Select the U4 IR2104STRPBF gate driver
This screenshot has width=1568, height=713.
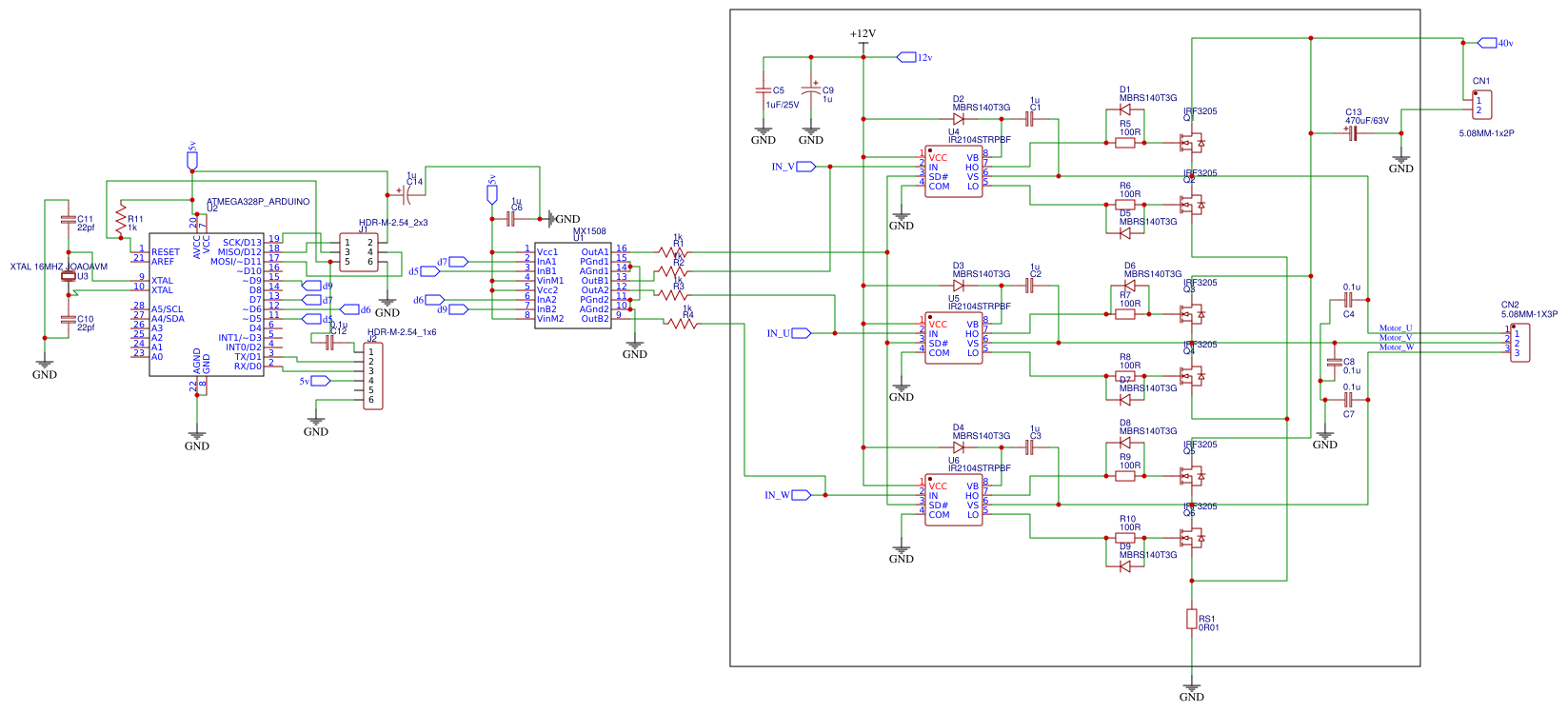(953, 171)
